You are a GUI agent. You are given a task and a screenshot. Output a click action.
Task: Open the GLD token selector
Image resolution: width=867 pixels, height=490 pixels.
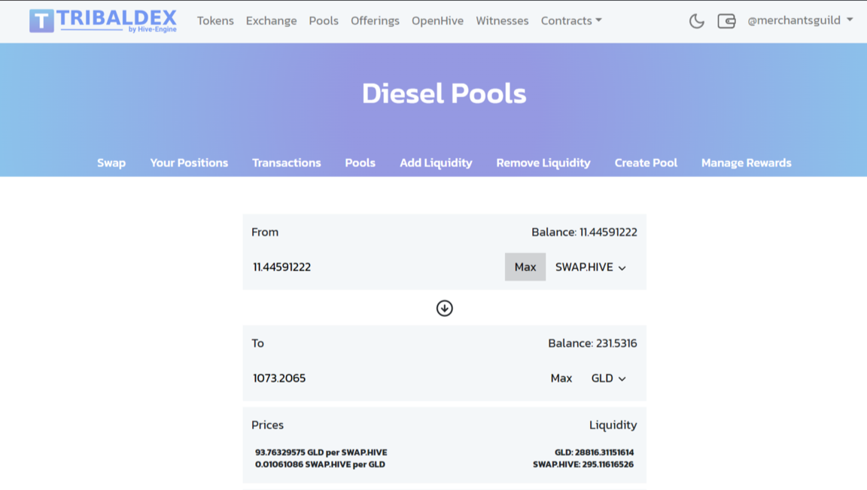(608, 378)
